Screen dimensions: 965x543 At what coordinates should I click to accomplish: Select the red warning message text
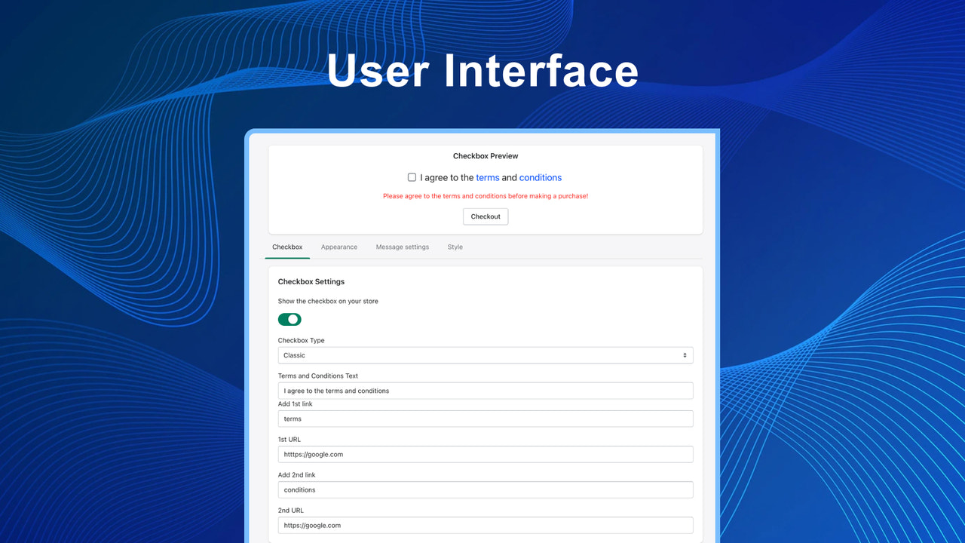click(485, 195)
